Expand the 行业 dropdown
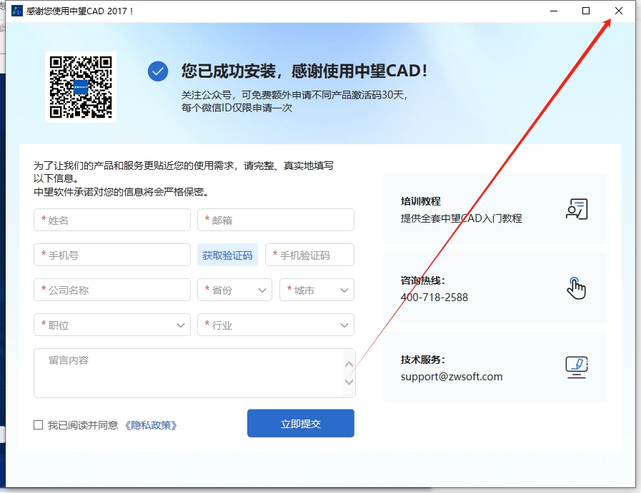The height and width of the screenshot is (493, 641). click(x=275, y=325)
